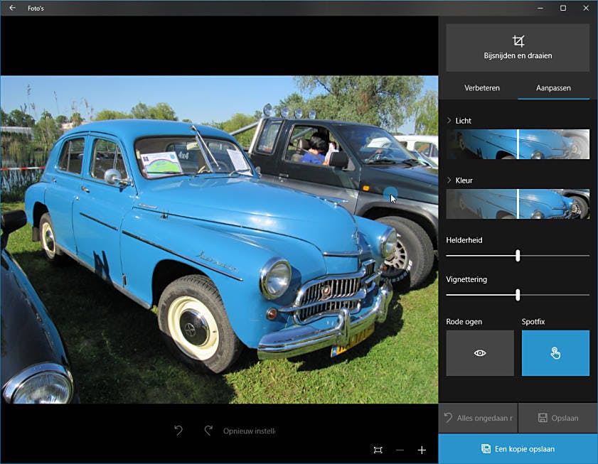Switch to the Verbeteren tab

(481, 88)
